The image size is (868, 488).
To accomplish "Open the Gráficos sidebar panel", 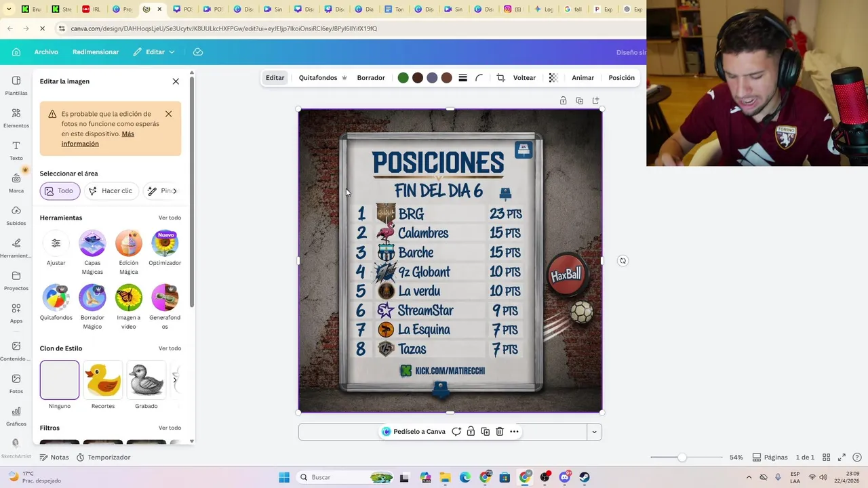I will [x=16, y=416].
